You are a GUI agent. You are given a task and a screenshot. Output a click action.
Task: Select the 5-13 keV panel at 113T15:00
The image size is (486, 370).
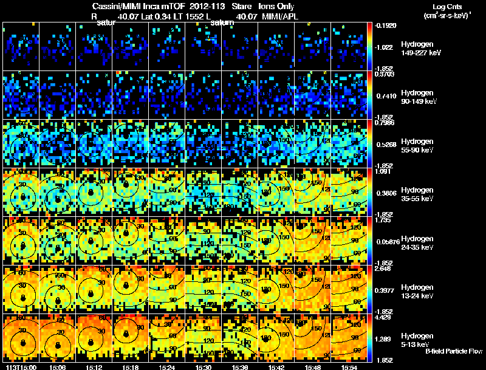(x=21, y=338)
